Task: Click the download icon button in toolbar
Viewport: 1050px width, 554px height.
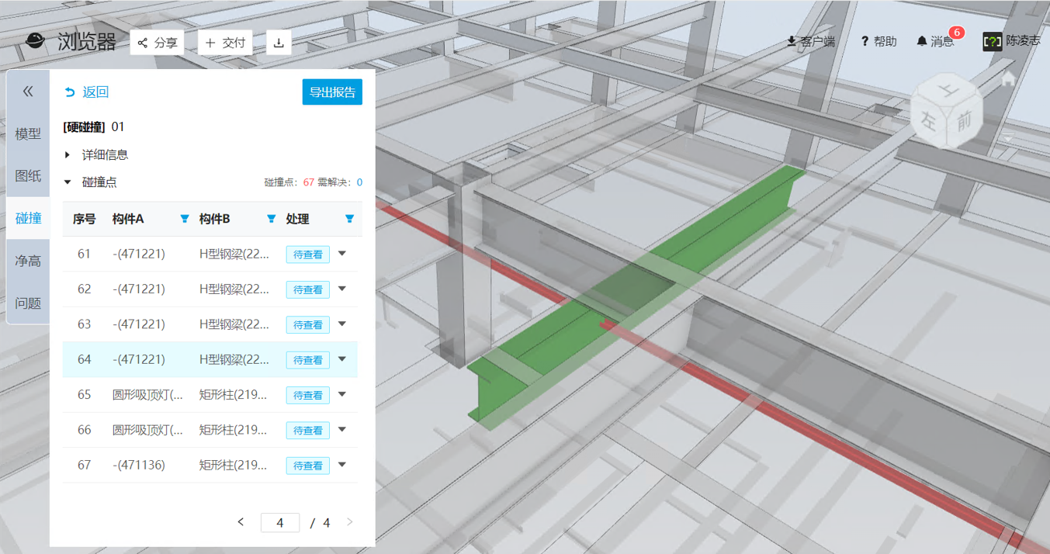Action: point(279,43)
